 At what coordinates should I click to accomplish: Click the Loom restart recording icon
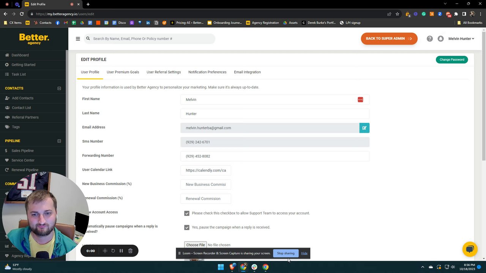click(x=113, y=251)
